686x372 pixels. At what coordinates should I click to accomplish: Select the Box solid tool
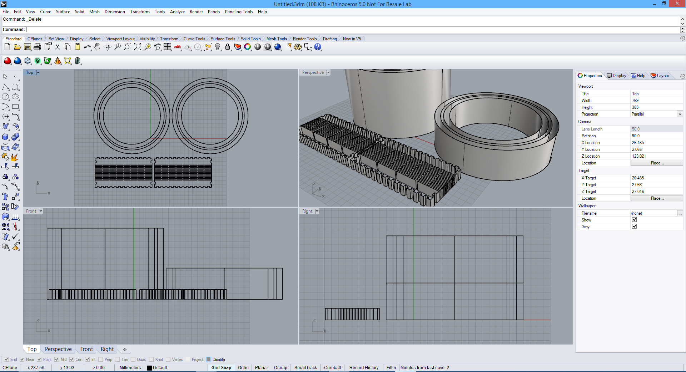[5, 137]
